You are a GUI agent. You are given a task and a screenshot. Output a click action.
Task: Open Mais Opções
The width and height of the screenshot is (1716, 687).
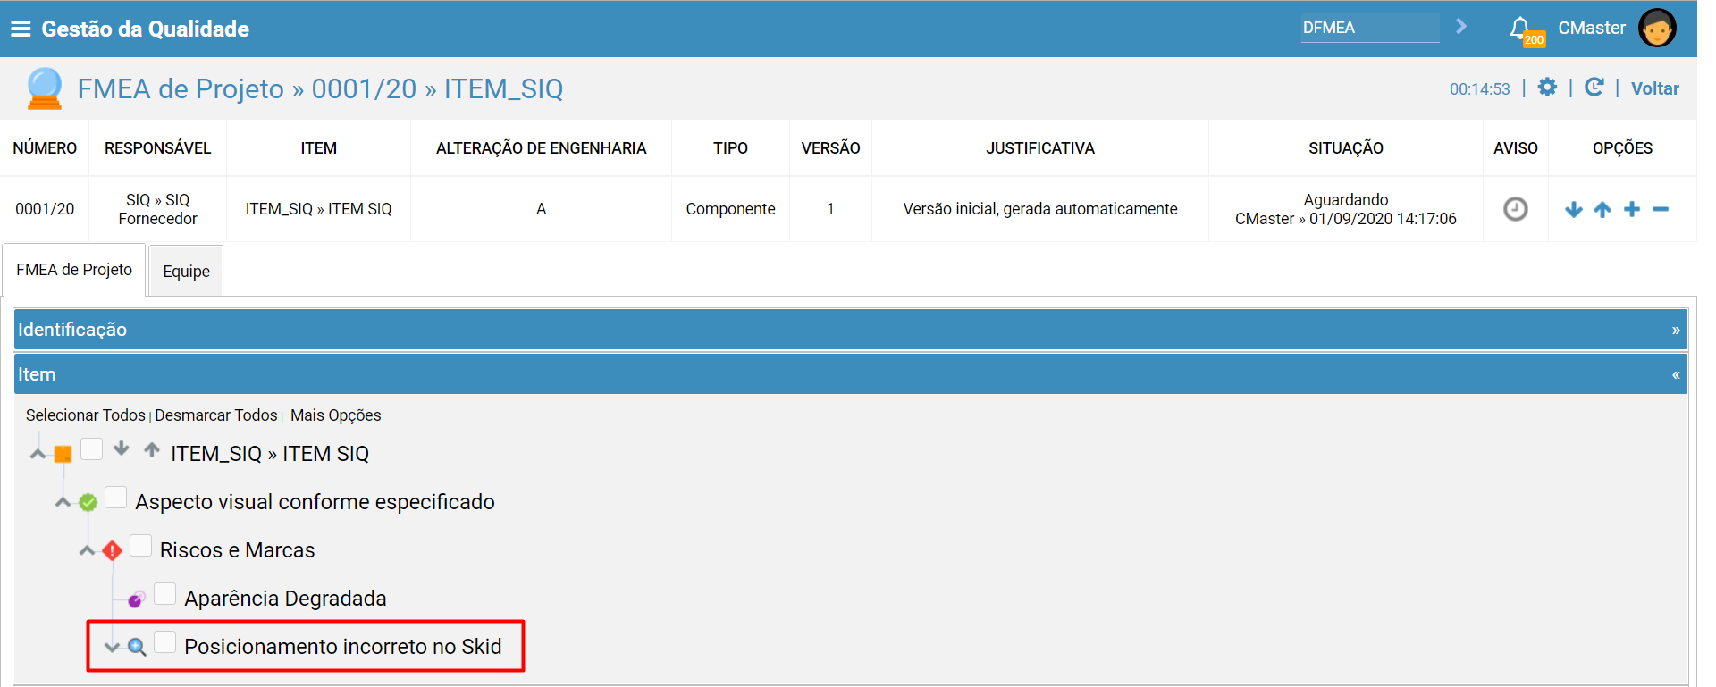(335, 415)
